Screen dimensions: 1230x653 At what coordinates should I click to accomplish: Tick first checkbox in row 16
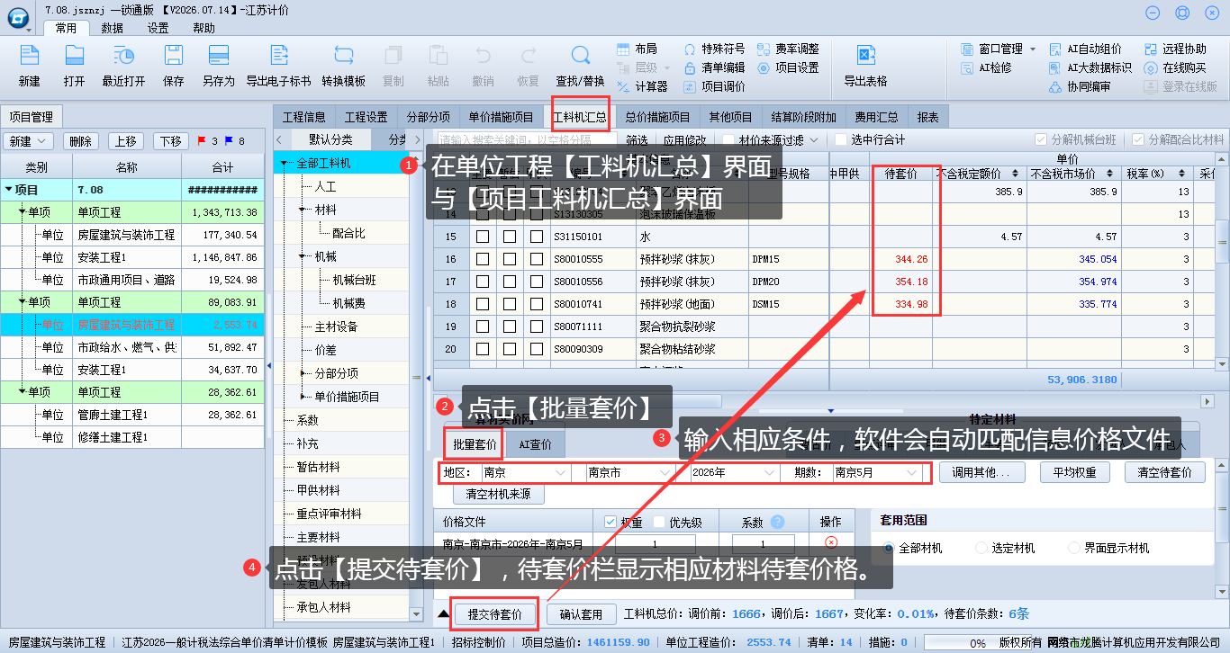483,259
